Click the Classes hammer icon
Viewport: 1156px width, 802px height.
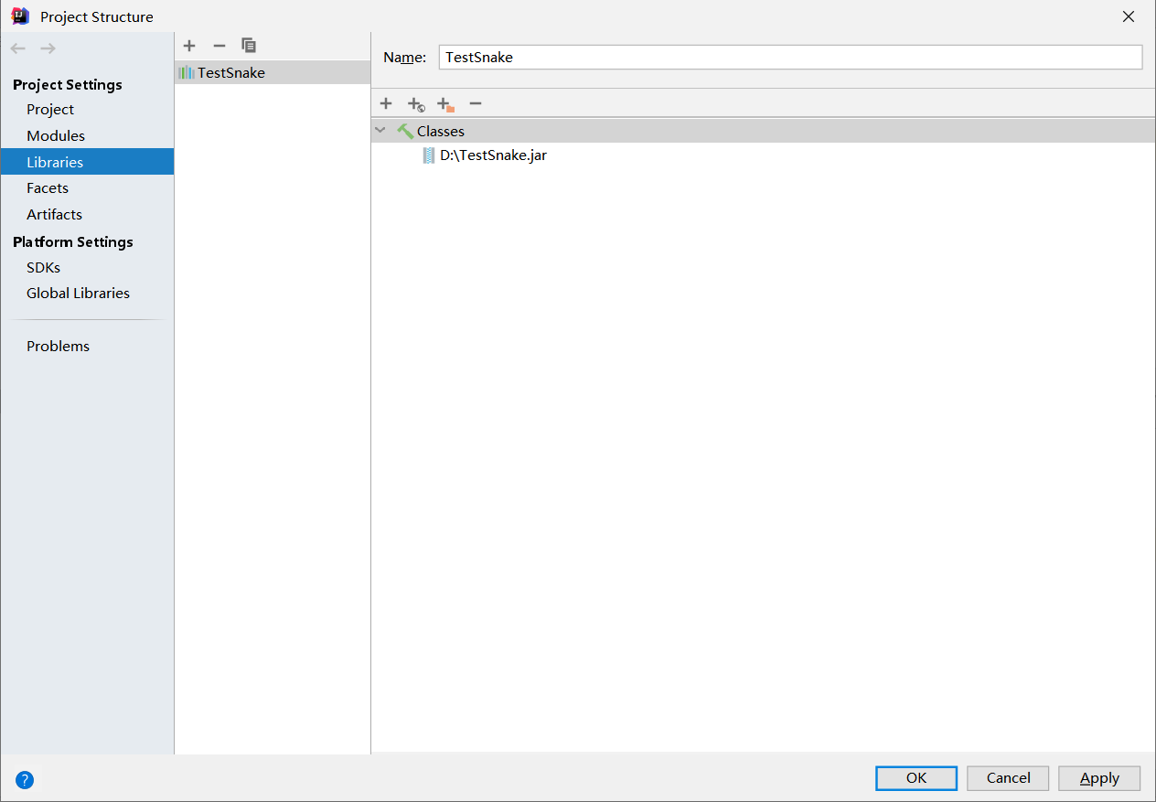[405, 131]
